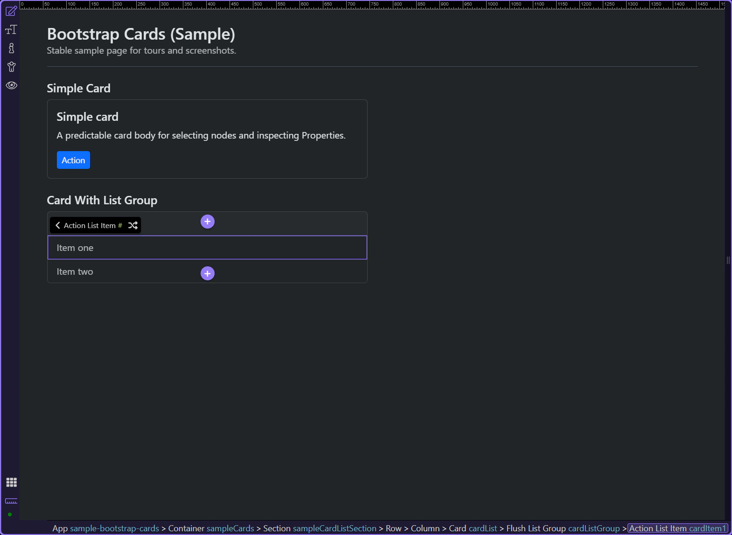Toggle the ruler icon in sidebar

(11, 501)
